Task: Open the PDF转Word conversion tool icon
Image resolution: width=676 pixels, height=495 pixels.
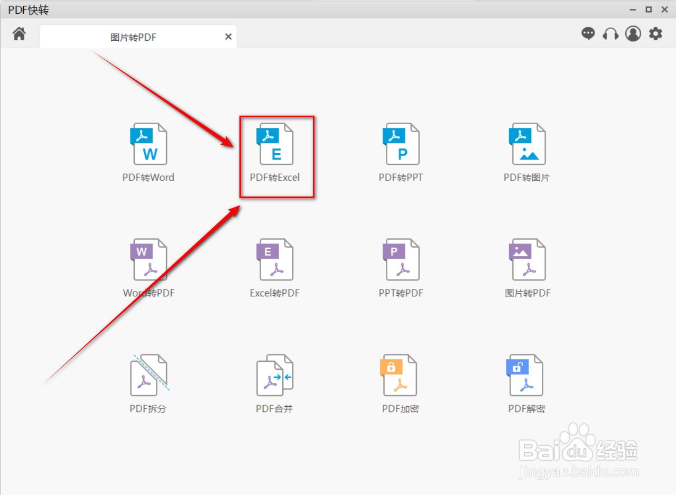Action: point(149,144)
